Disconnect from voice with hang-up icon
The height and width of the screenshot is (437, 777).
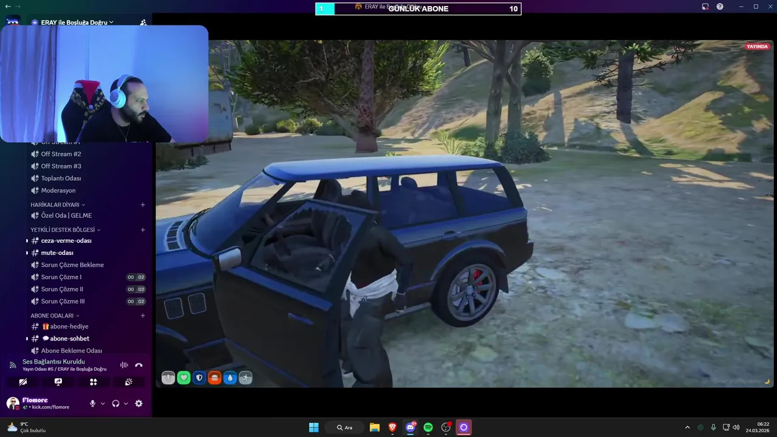(139, 365)
